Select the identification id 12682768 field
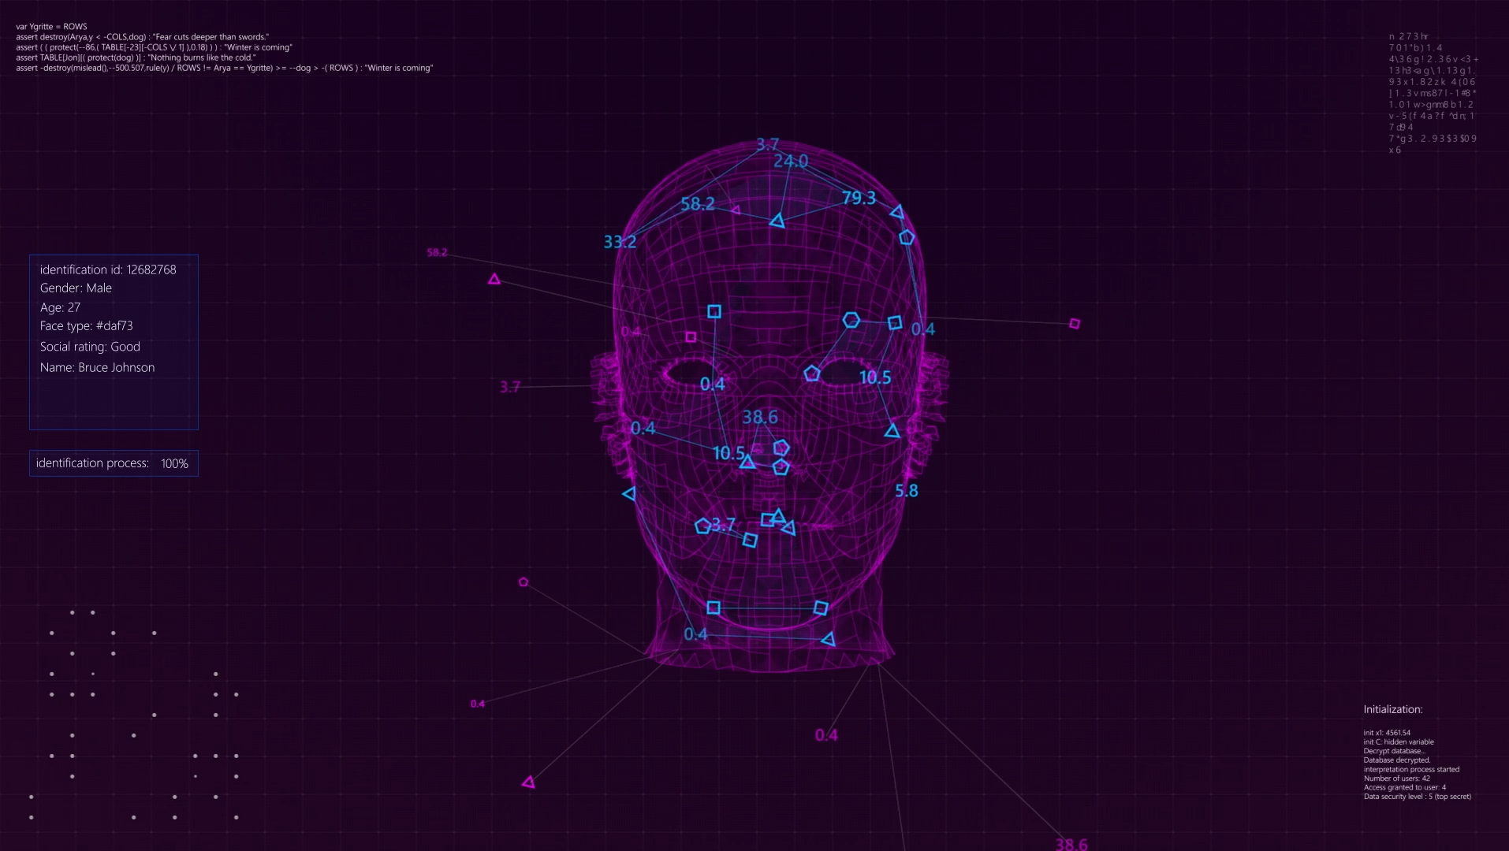Screen dimensions: 1509x851 click(108, 269)
